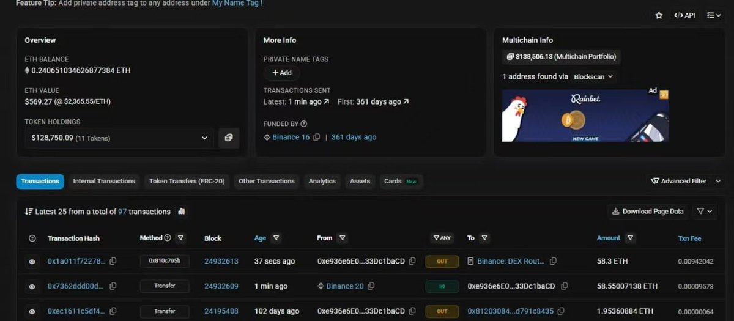
Task: Show the table column help icon
Action: tap(32, 238)
